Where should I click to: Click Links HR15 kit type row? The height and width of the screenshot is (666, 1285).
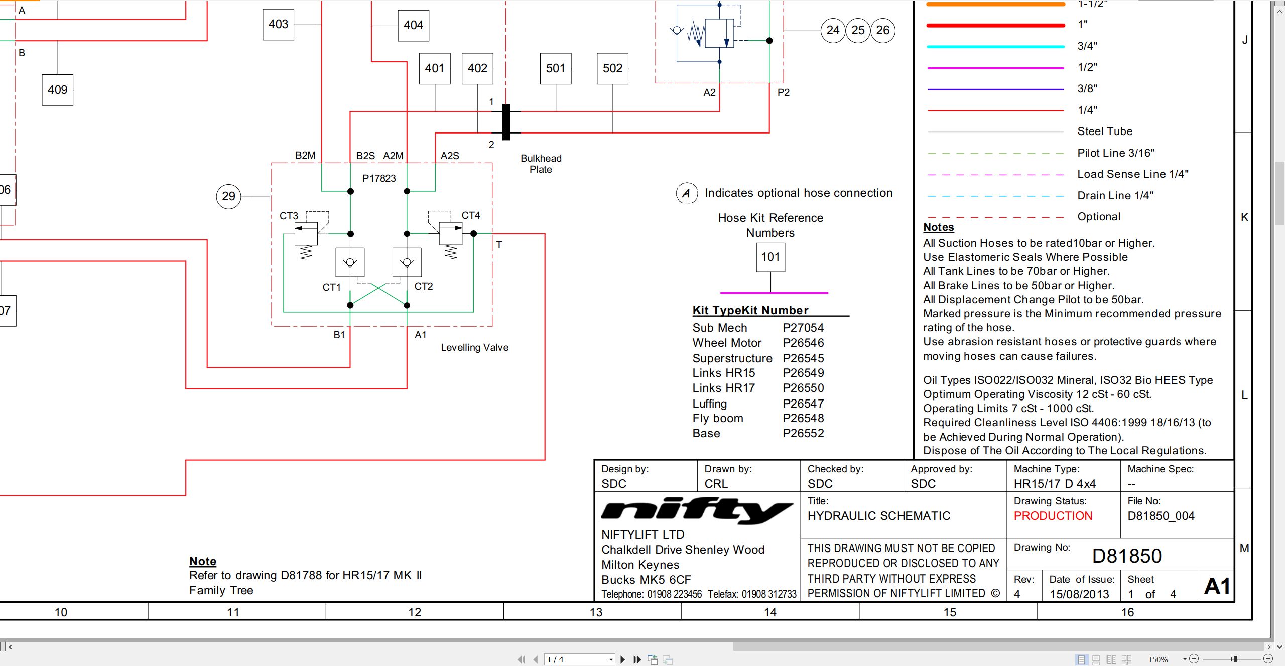(x=758, y=373)
